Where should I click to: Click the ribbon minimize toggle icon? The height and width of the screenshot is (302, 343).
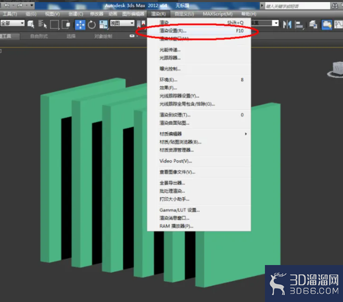[x=132, y=36]
